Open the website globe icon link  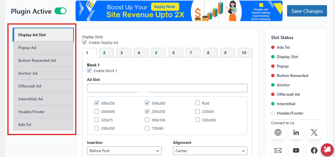coord(278,132)
